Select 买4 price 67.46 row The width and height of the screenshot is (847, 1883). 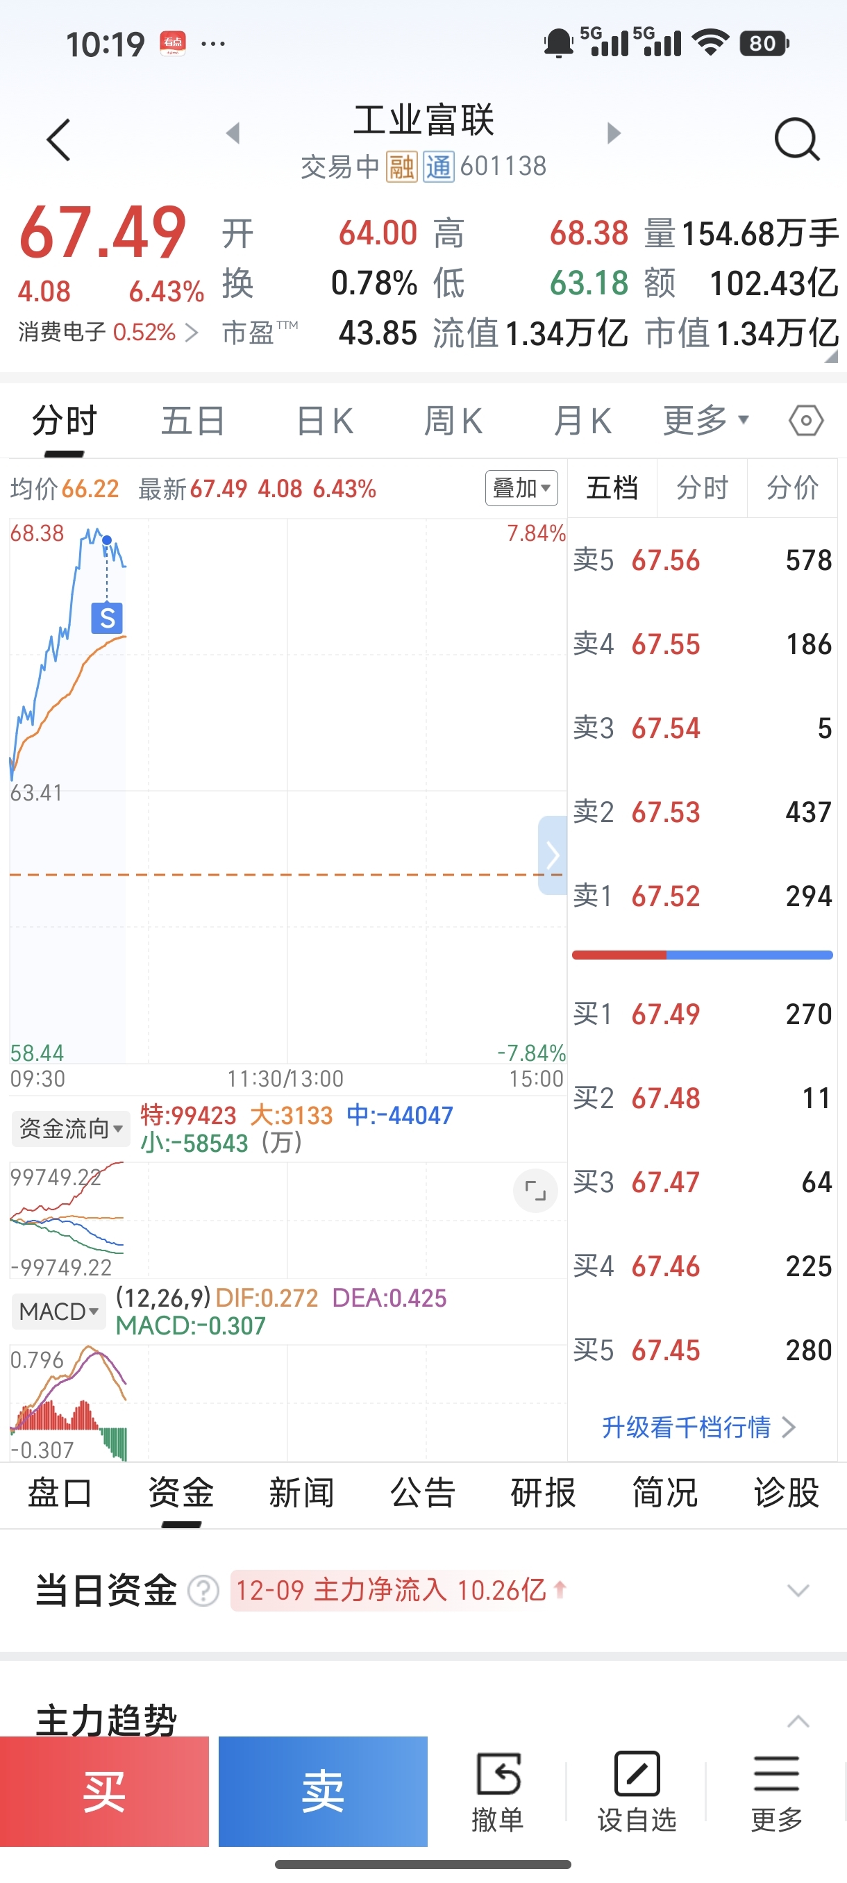[x=703, y=1266]
